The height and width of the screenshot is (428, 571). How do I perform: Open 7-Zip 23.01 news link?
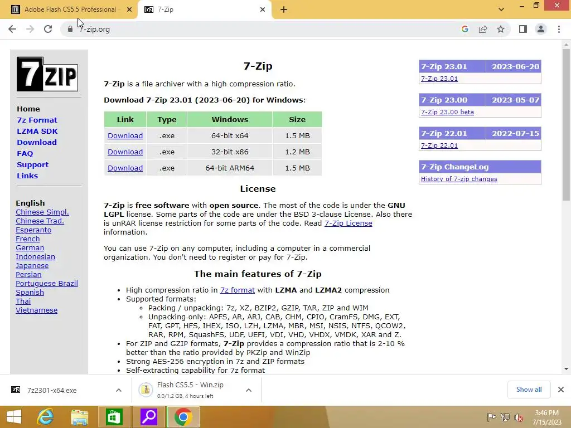[x=439, y=79]
